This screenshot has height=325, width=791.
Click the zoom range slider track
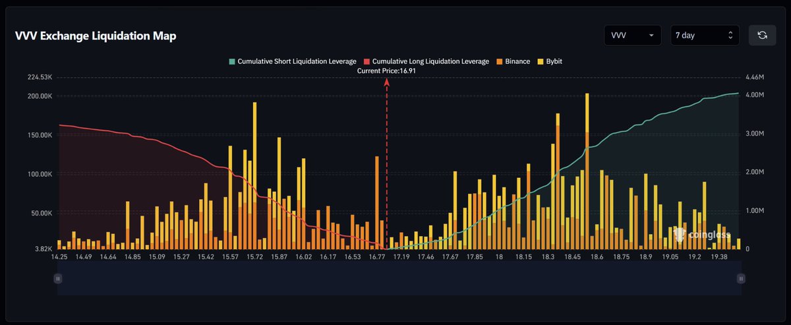coord(399,279)
